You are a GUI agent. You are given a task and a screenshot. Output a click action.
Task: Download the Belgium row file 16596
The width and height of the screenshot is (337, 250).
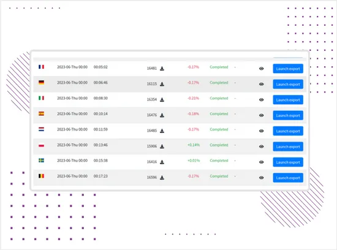(x=162, y=178)
